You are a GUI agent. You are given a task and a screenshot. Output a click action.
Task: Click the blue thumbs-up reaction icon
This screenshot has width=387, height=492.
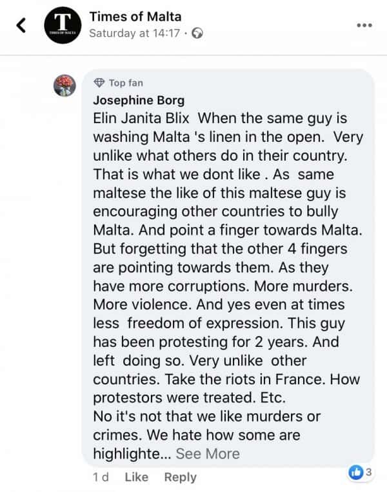(356, 473)
